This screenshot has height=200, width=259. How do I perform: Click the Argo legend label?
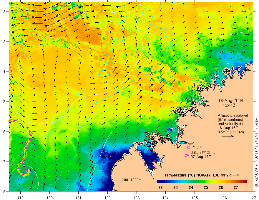point(197,147)
